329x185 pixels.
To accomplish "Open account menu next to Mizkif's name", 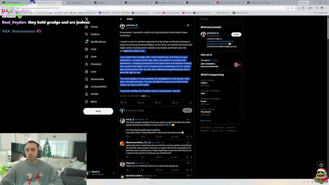I will coord(114,173).
